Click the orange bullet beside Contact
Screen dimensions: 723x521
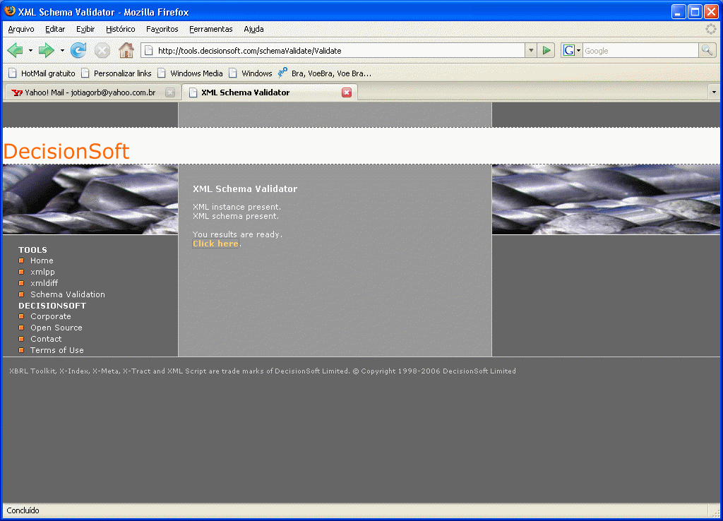pyautogui.click(x=21, y=339)
